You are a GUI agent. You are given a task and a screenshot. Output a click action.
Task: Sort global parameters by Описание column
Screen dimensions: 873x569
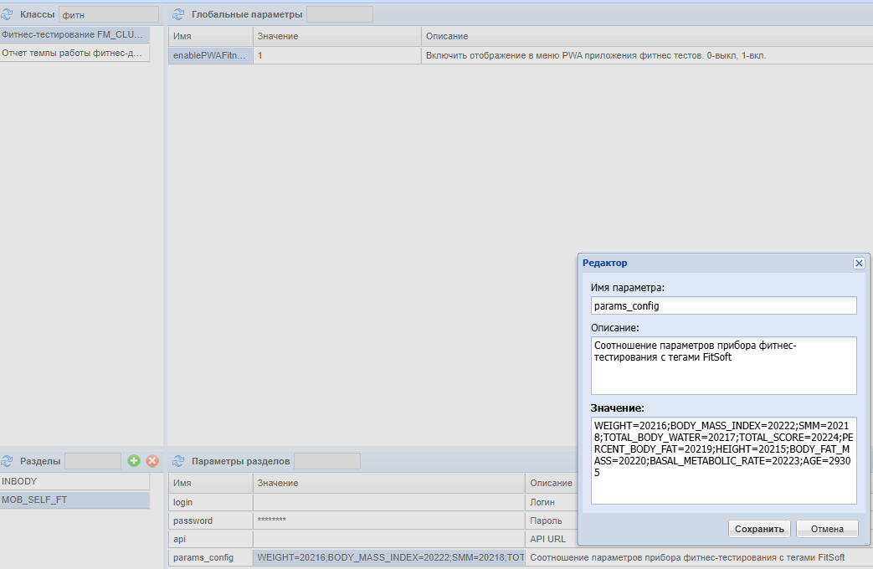pyautogui.click(x=647, y=36)
